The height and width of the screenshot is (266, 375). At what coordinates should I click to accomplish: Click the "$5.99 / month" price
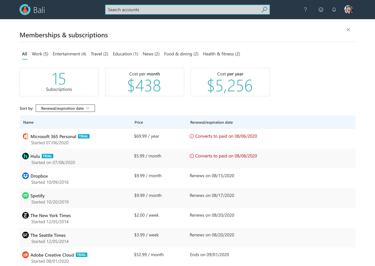(x=148, y=156)
